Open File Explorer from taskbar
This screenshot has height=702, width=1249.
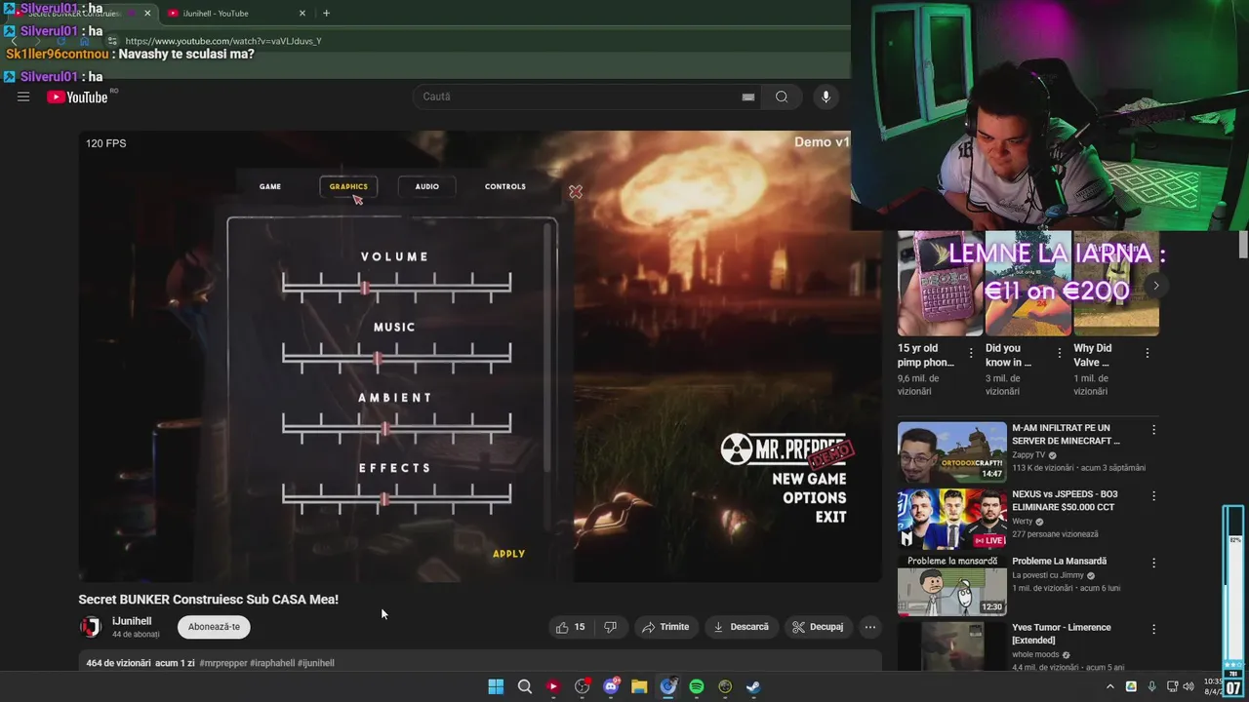tap(639, 686)
